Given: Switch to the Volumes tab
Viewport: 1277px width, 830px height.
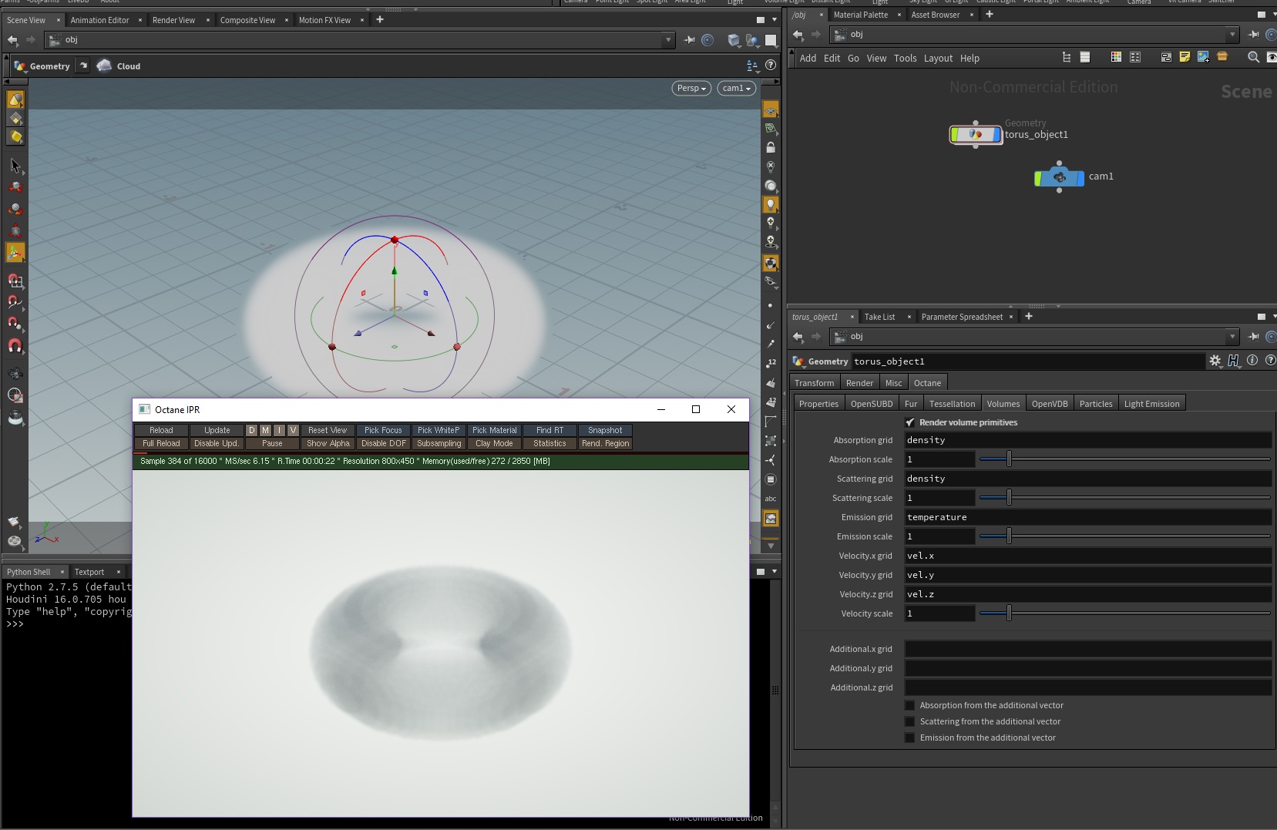Looking at the screenshot, I should pos(1003,404).
